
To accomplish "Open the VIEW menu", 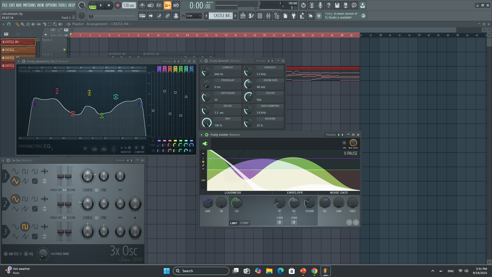I will click(40, 5).
